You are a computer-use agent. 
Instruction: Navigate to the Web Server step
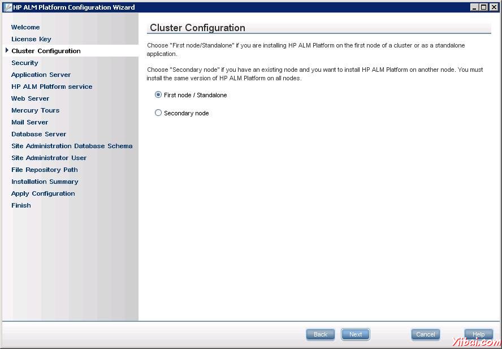click(x=31, y=98)
